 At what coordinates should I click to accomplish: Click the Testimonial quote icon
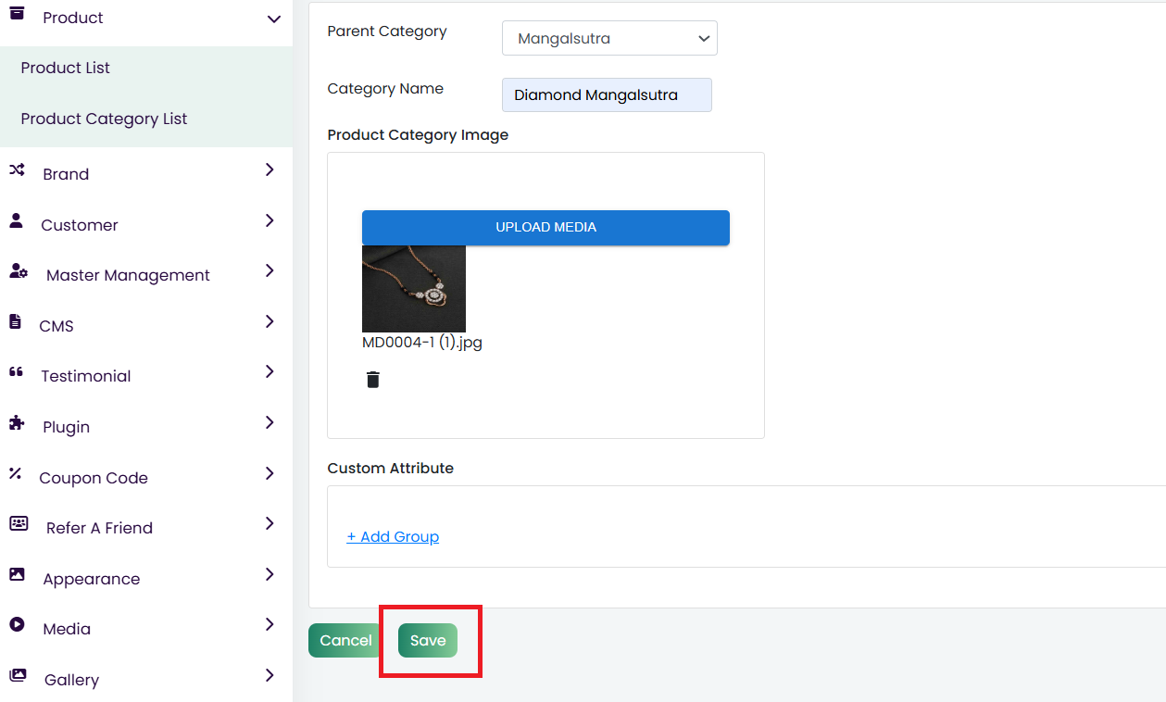[16, 372]
